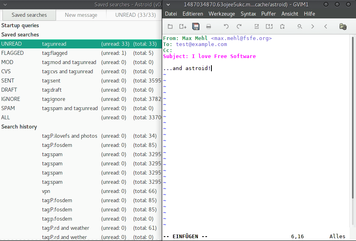Undo the last edit in GVIM
This screenshot has height=241, width=356.
(226, 26)
